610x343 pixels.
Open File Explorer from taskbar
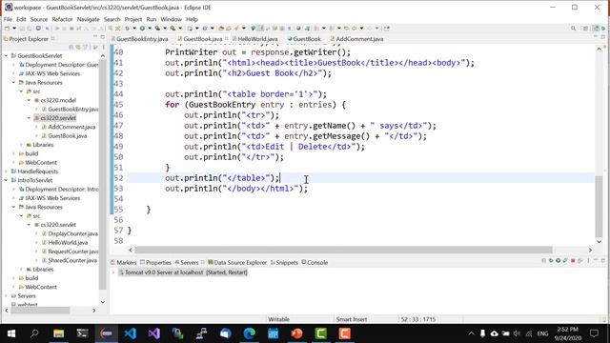(x=59, y=333)
